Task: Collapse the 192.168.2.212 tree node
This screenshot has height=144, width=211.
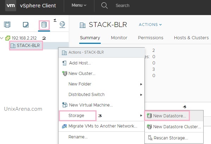Action: 2,38
